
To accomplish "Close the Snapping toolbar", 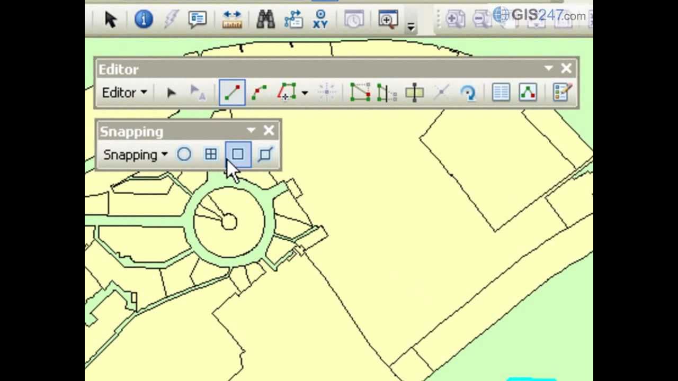I will coord(269,130).
